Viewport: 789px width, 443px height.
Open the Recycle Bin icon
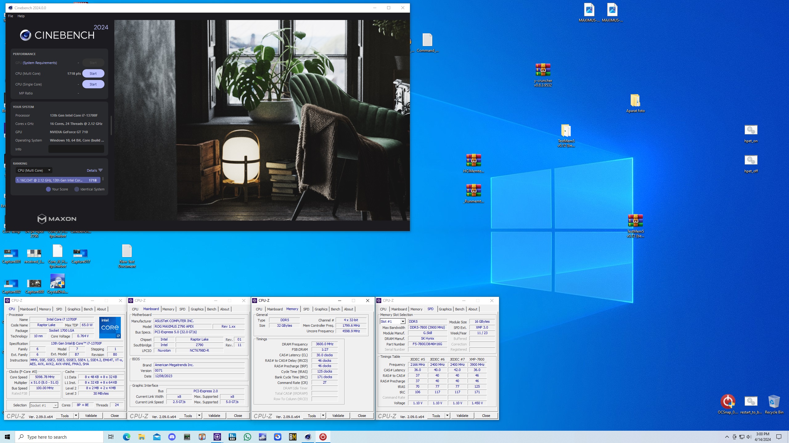point(774,405)
